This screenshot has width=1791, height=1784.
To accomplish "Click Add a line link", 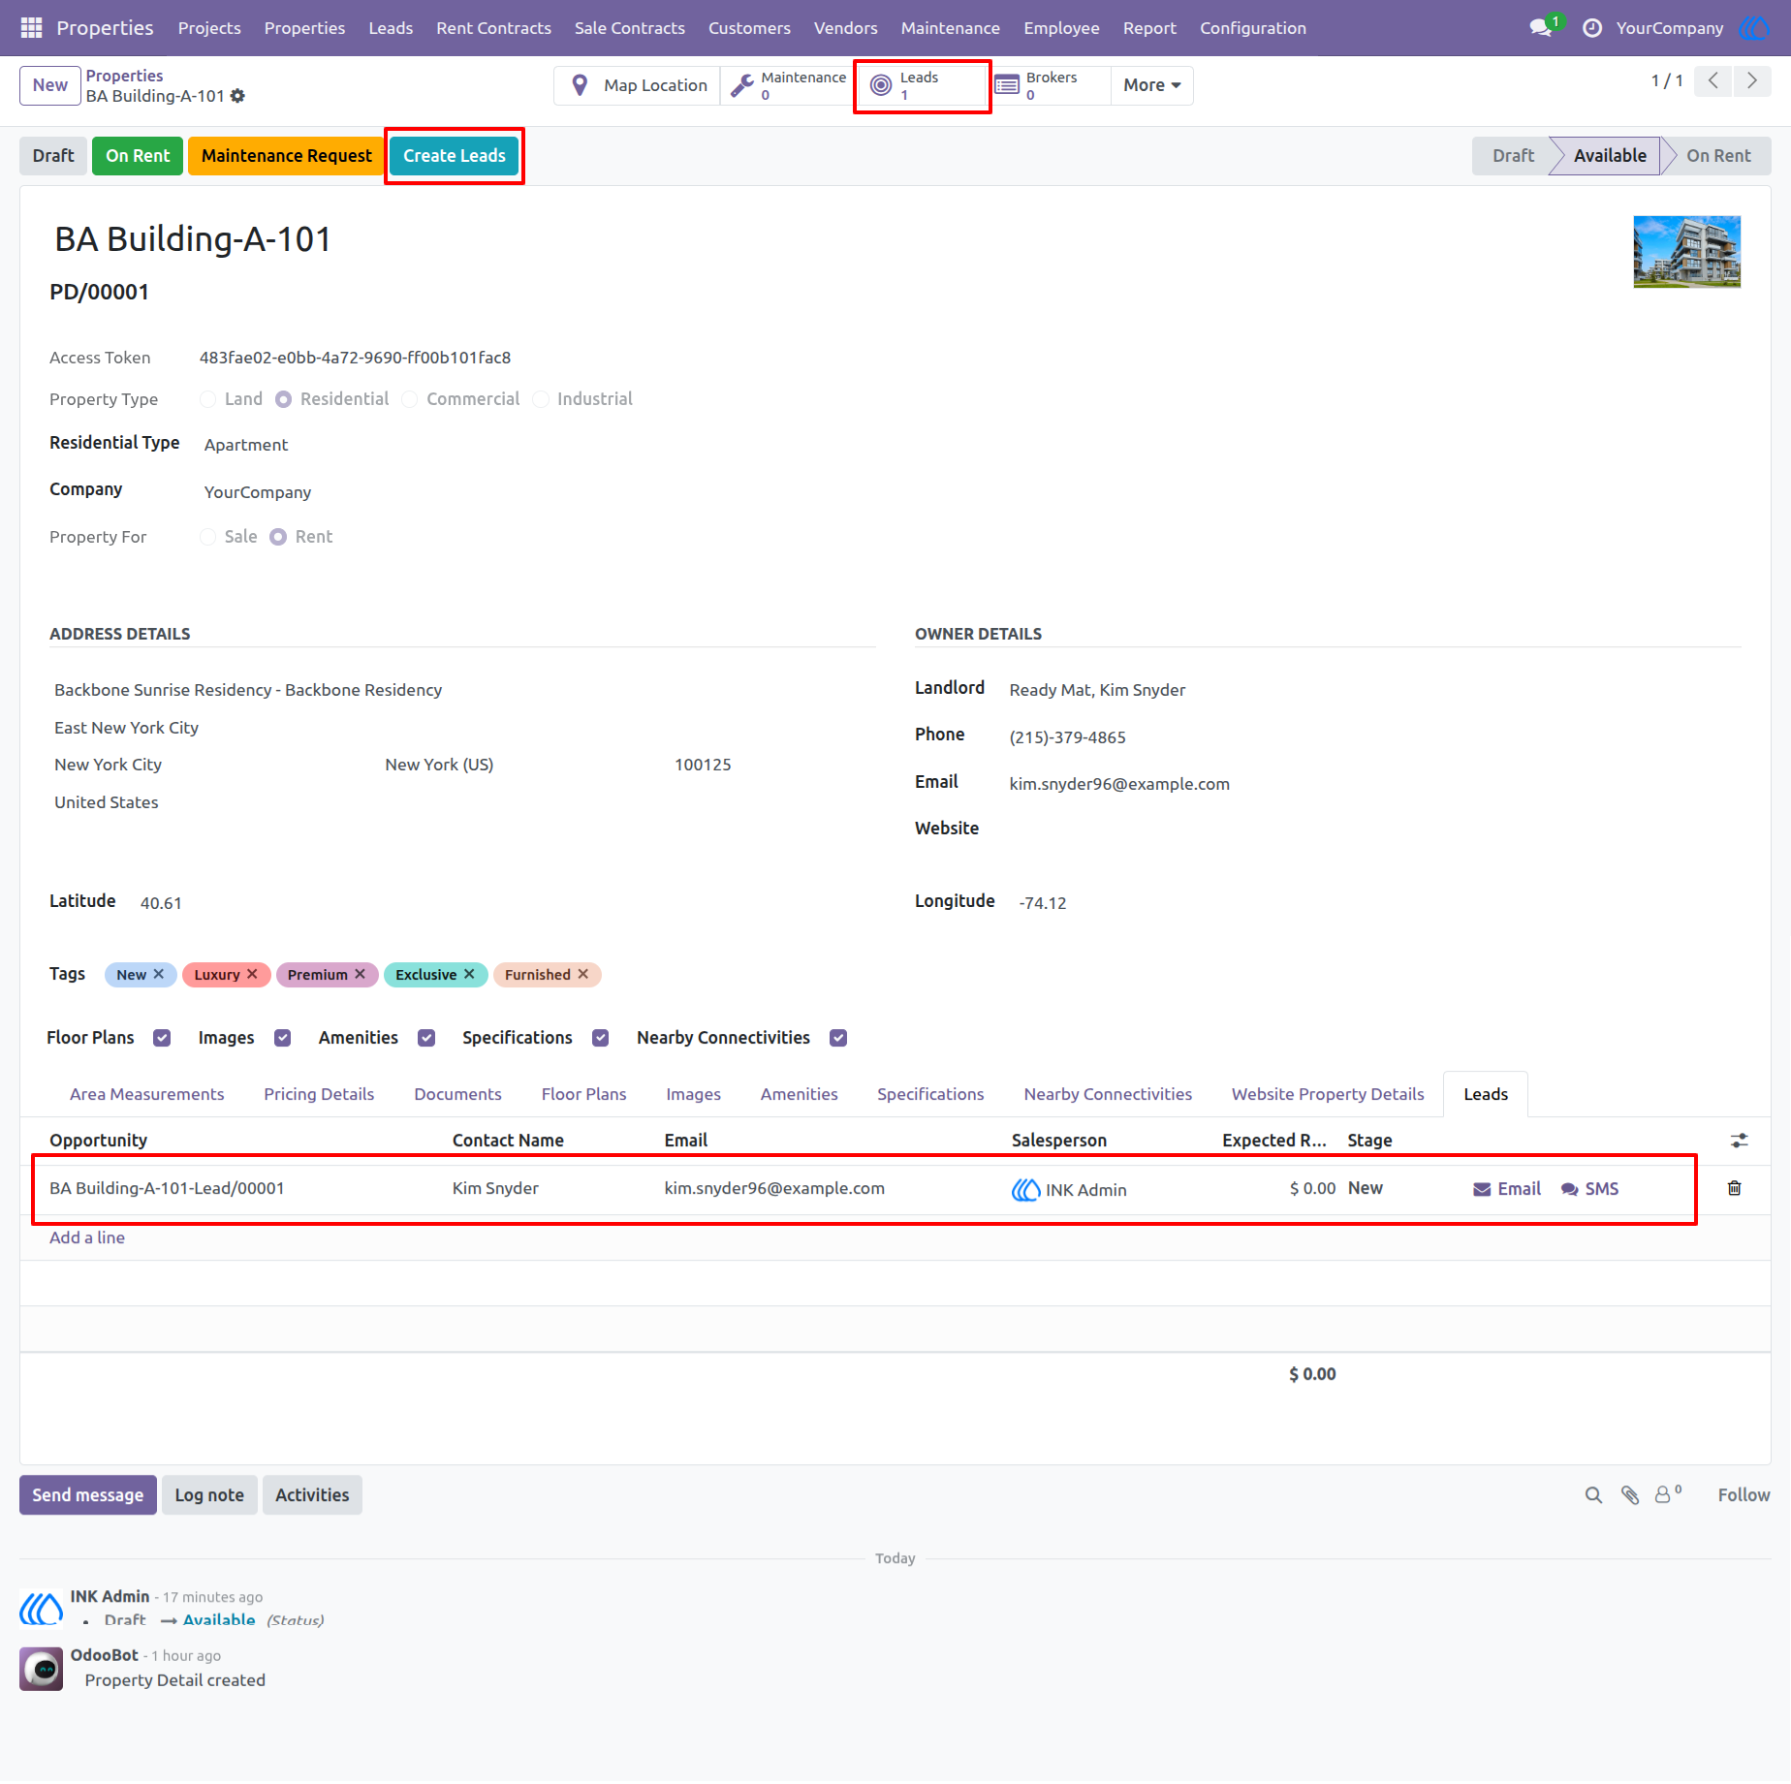I will click(87, 1237).
